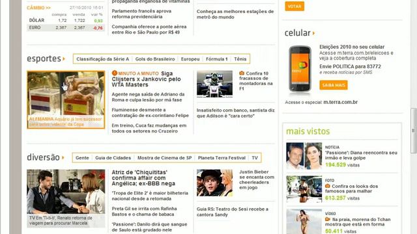417x234 pixels.
Task: Click camera icon next to Confira os looks
Action: point(327,186)
